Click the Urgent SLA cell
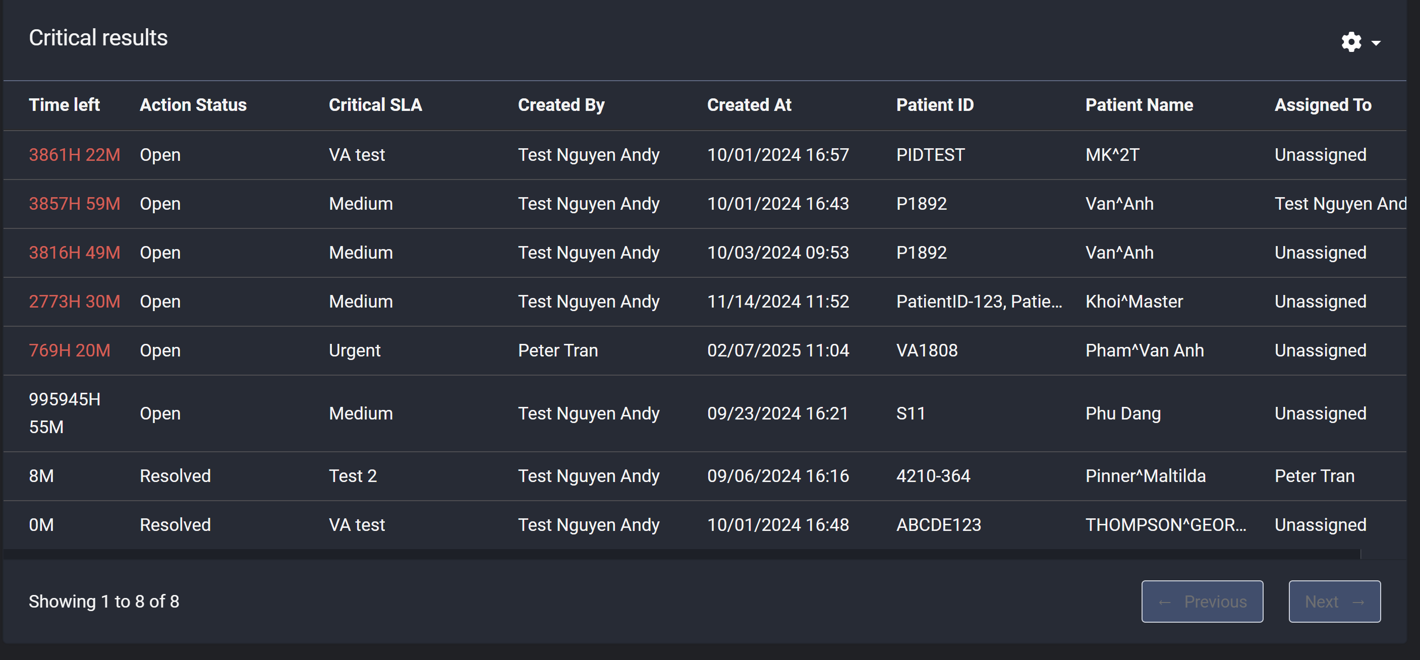 pyautogui.click(x=355, y=351)
